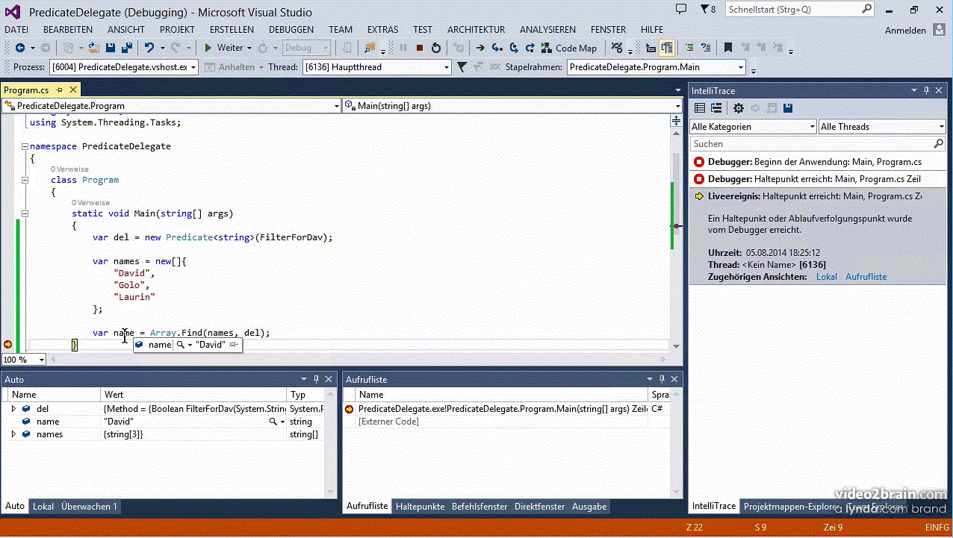Click the search magnifier in IntelliTrace
The width and height of the screenshot is (953, 538).
click(x=938, y=143)
